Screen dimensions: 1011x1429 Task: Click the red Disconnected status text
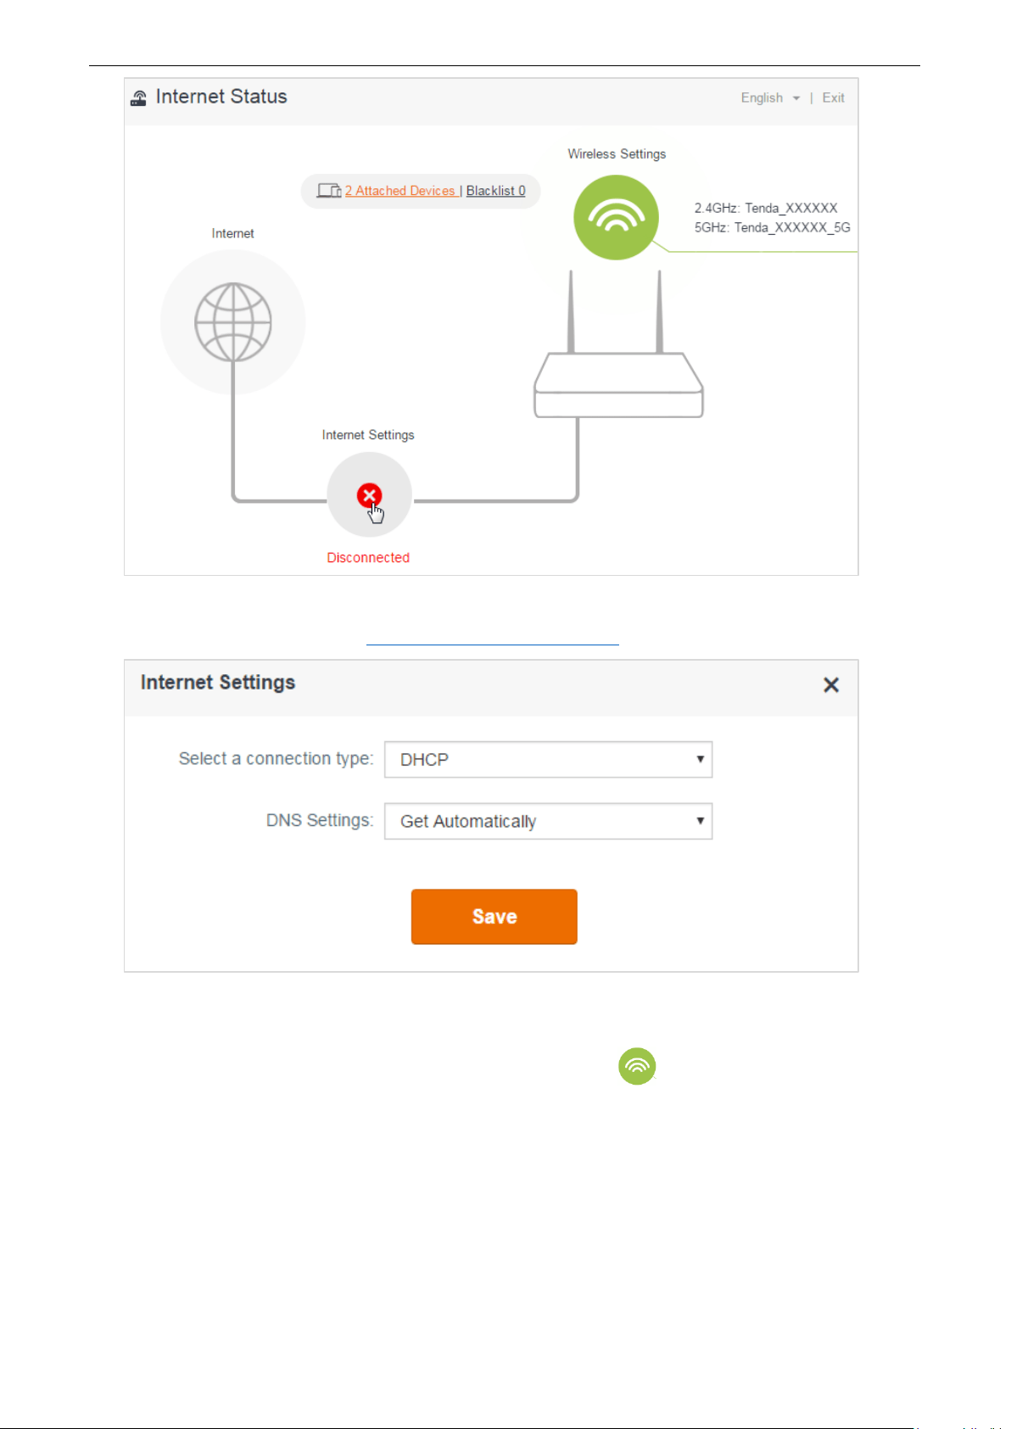[368, 557]
